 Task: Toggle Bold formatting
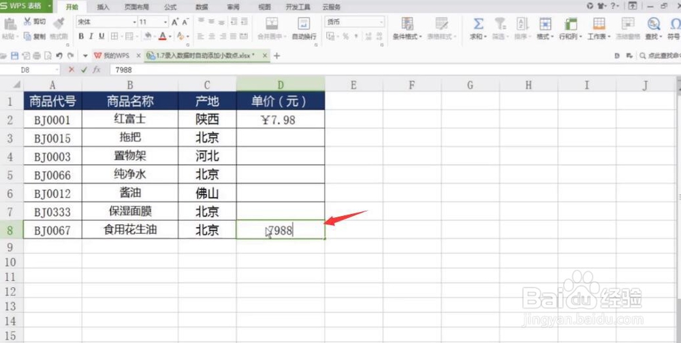[81, 37]
